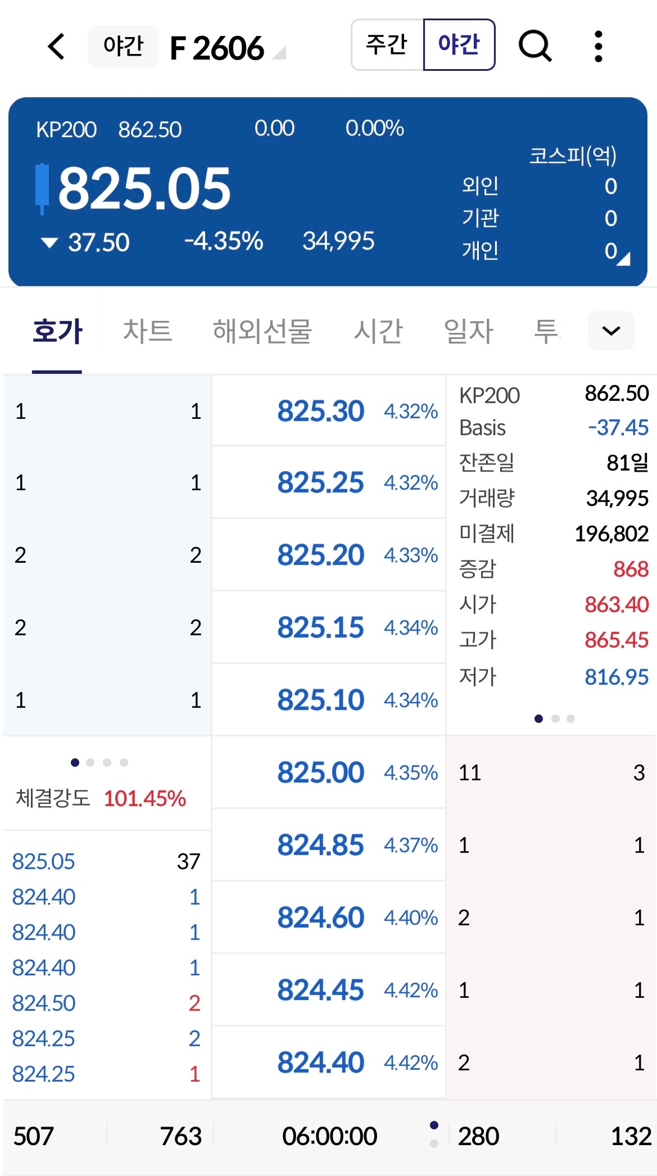657x1176 pixels.
Task: Tap the corner arrow in investor panel
Action: [x=624, y=259]
